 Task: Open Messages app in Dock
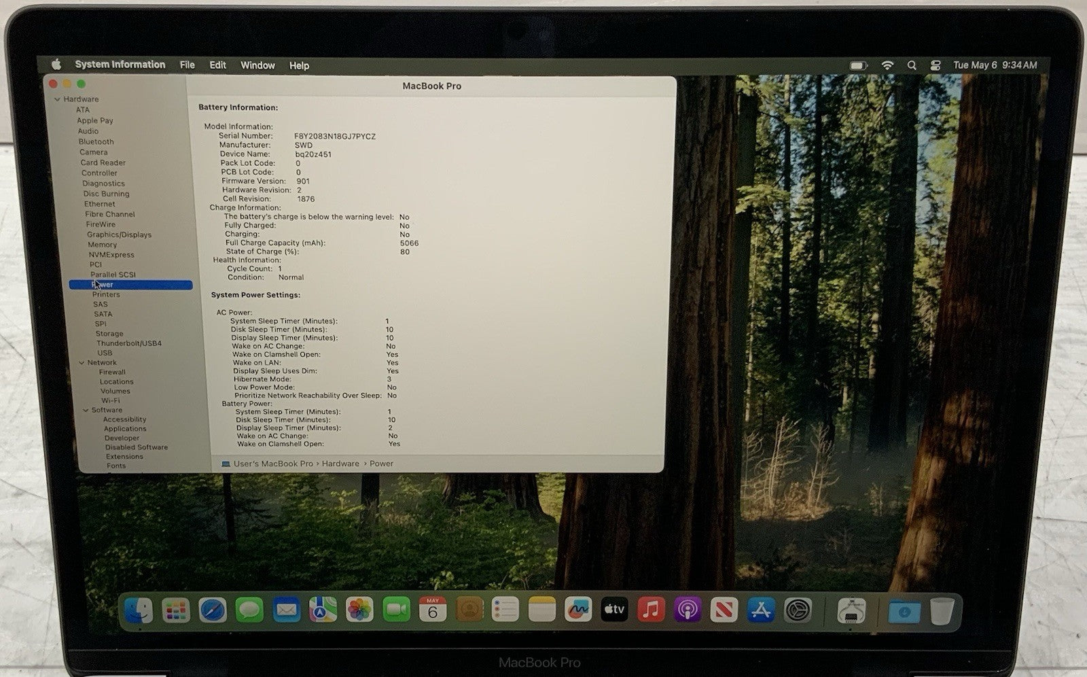pyautogui.click(x=249, y=610)
